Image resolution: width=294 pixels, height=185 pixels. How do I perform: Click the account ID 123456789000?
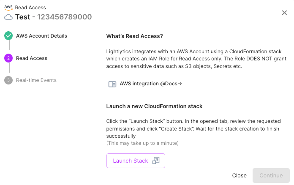pyautogui.click(x=65, y=17)
